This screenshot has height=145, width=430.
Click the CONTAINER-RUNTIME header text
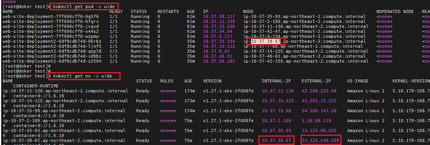tap(35, 86)
